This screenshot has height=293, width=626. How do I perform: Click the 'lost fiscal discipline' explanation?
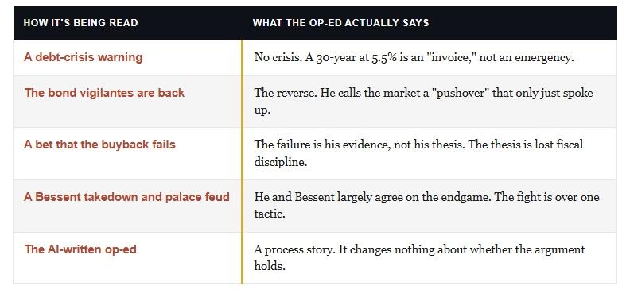(x=418, y=153)
